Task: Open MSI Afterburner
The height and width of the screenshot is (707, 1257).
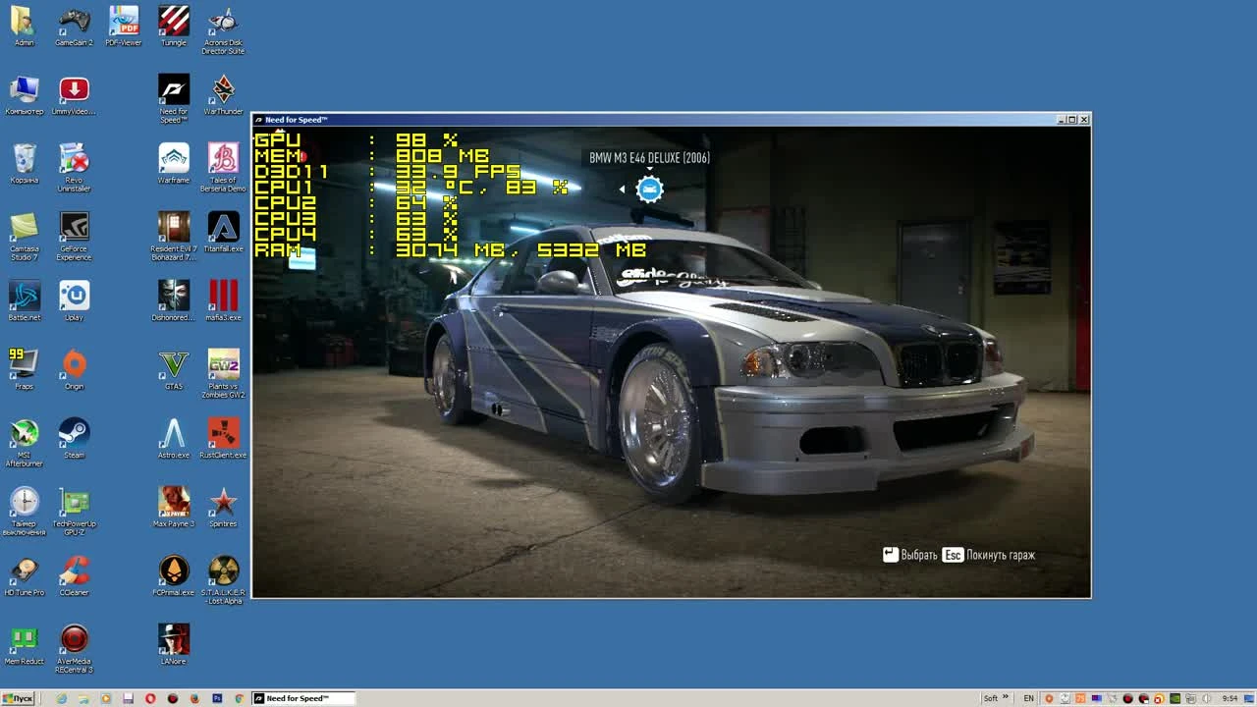Action: [24, 432]
